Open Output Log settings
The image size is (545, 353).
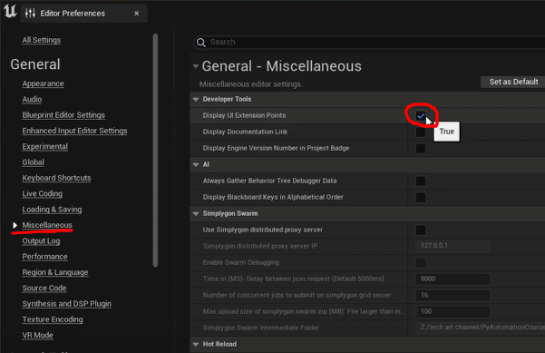click(x=41, y=240)
